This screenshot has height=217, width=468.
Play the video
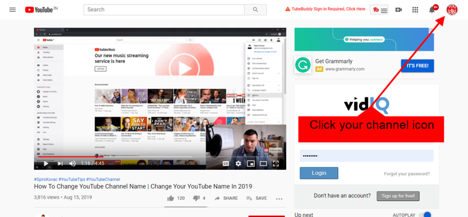pyautogui.click(x=46, y=163)
